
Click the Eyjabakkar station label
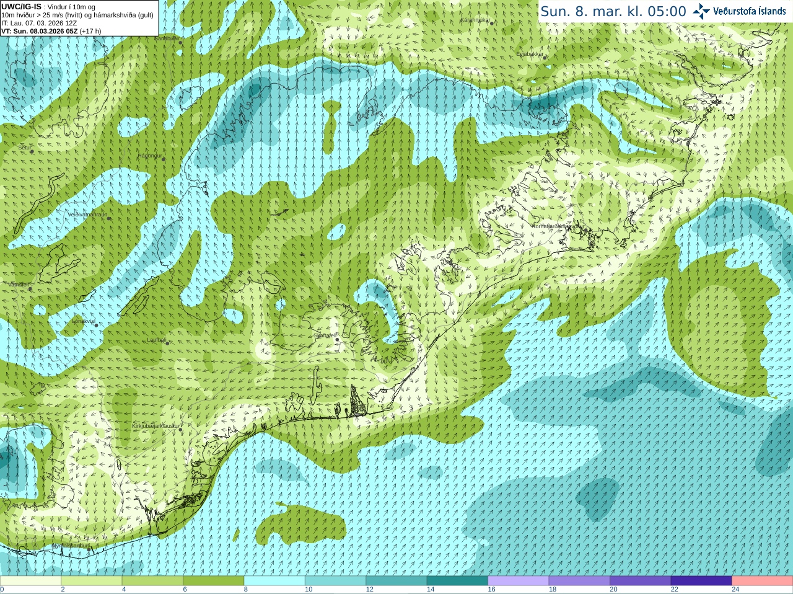click(x=530, y=54)
